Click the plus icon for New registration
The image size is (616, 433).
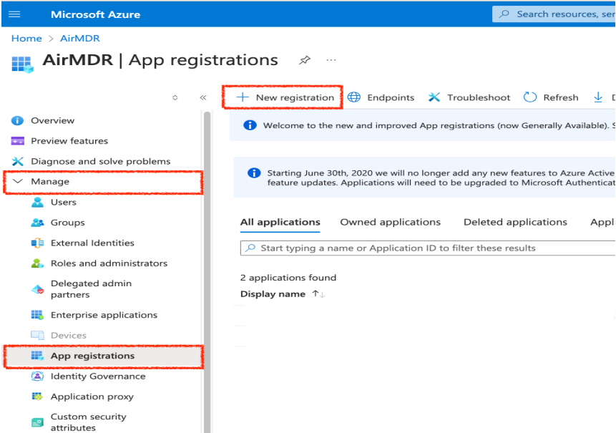(243, 97)
